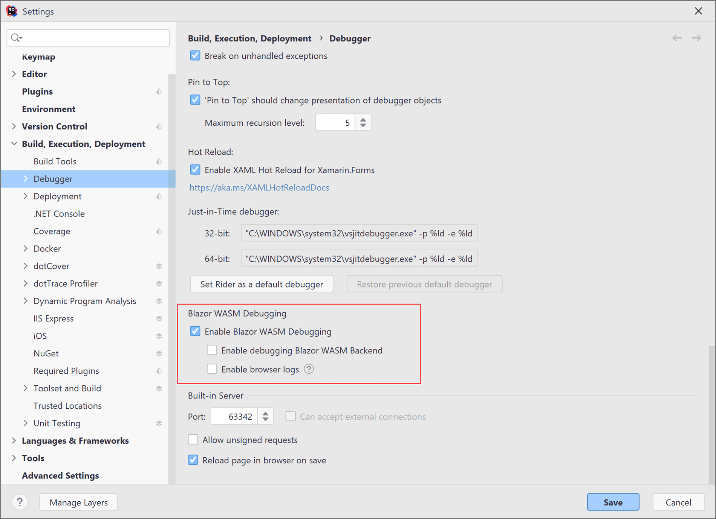Click the Cancel button
Viewport: 716px width, 519px height.
pyautogui.click(x=678, y=502)
